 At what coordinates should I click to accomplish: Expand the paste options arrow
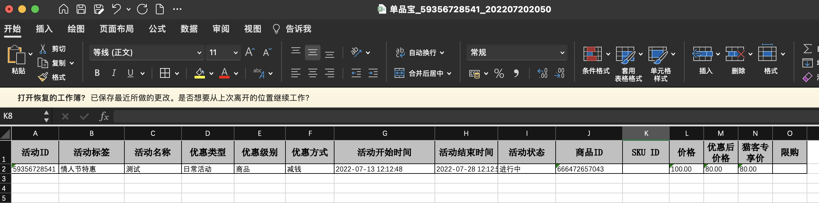[31, 54]
